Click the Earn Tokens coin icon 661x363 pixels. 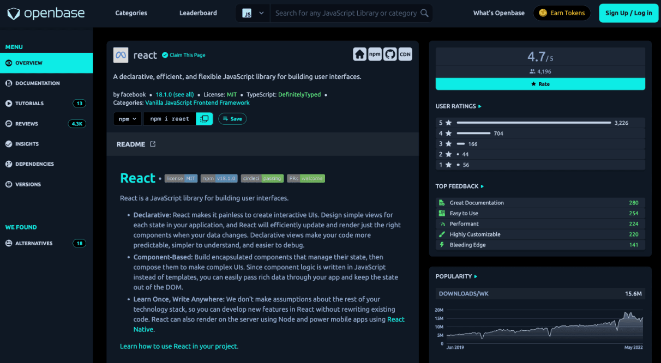pos(543,13)
